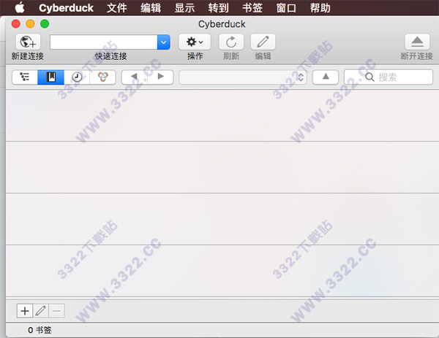
Task: Show the Bonjour services view
Action: 102,77
